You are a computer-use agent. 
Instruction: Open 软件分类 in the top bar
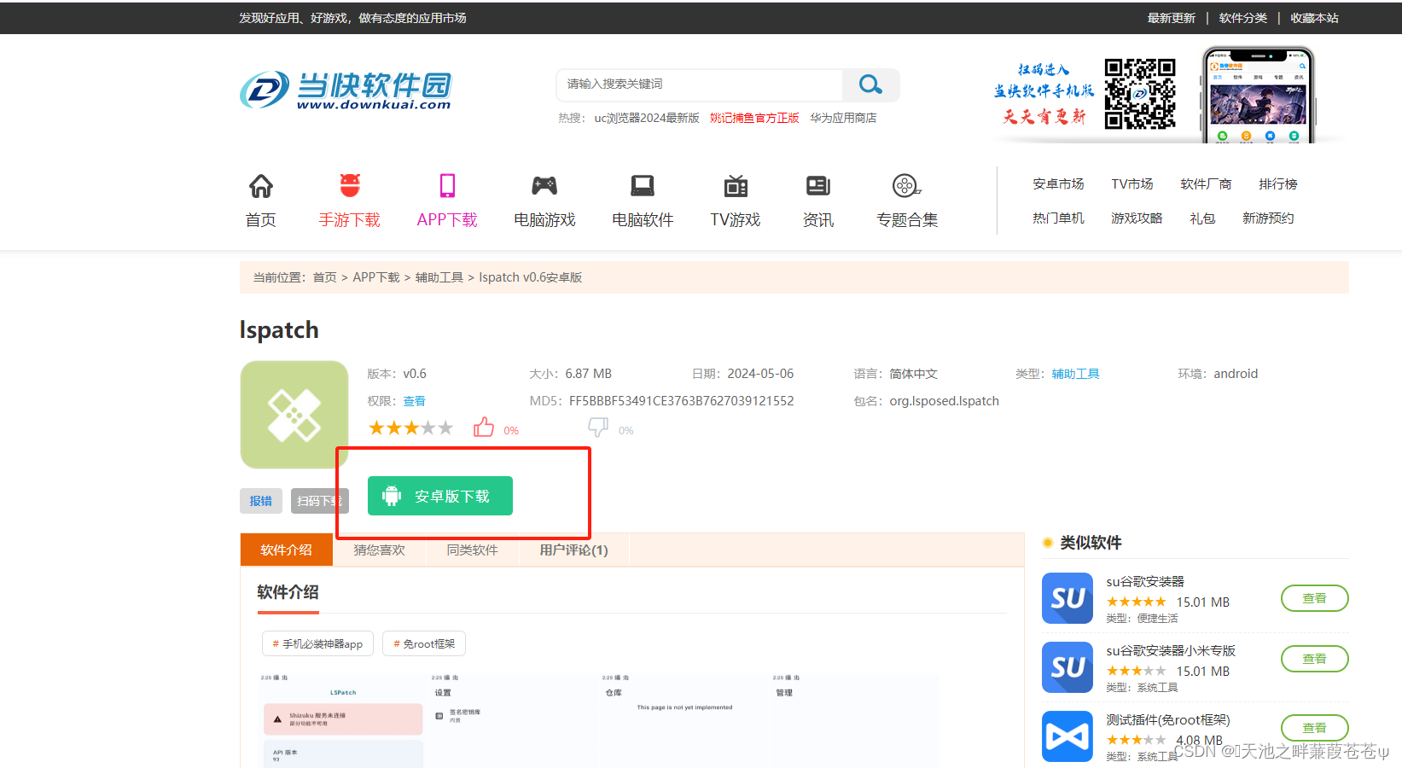pos(1243,18)
